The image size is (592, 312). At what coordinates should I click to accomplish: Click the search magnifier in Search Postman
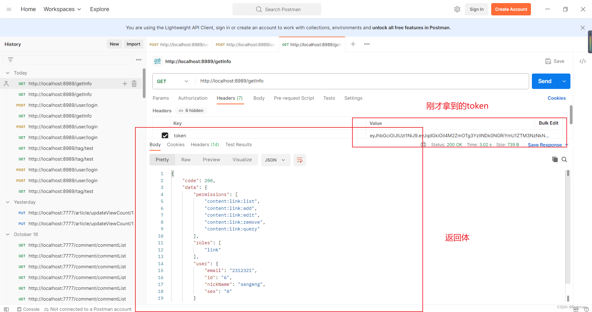click(259, 9)
